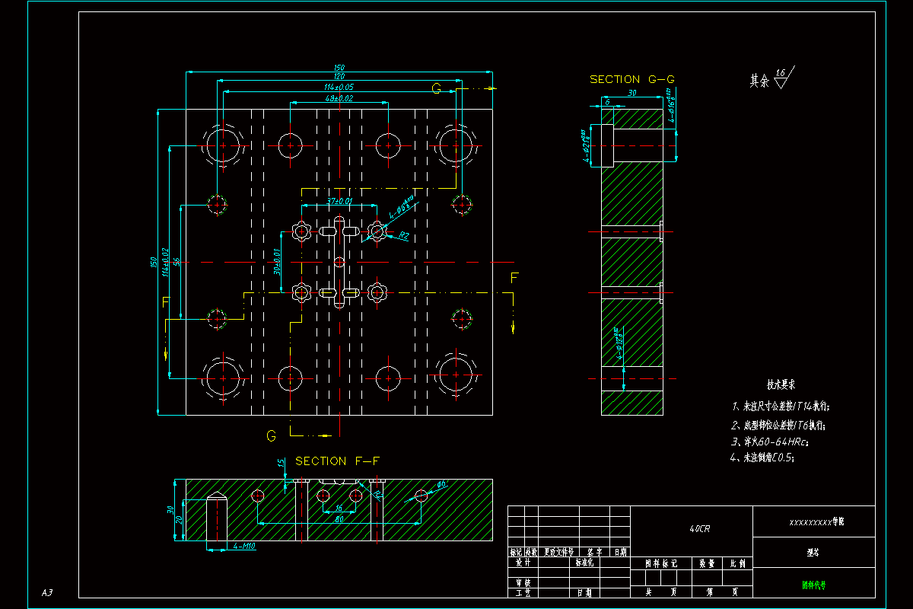
Task: Select the "114±0.02" vertical dimension
Action: click(x=165, y=261)
